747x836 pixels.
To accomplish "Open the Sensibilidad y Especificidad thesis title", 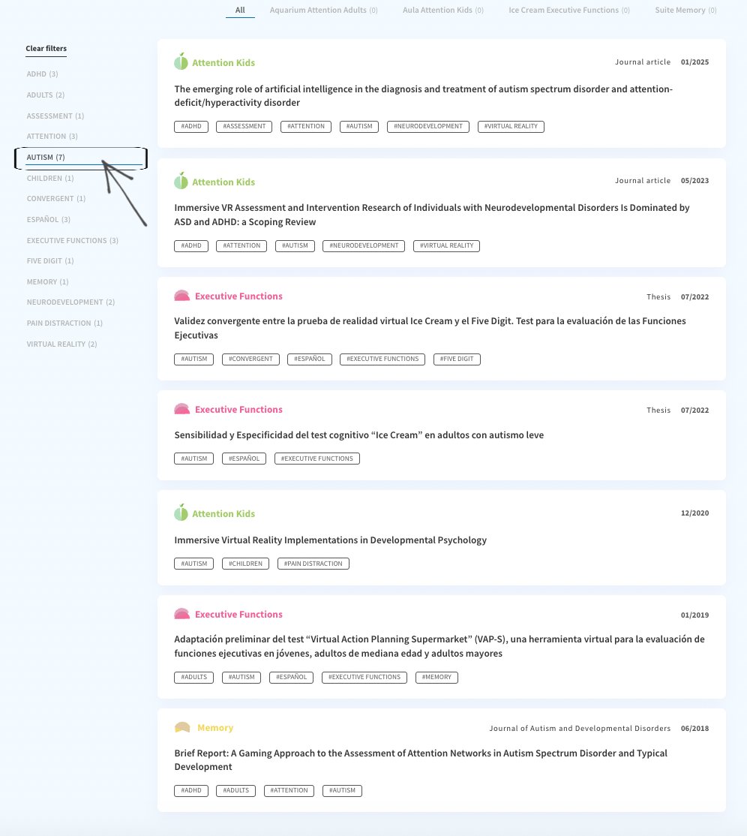I will click(x=359, y=435).
